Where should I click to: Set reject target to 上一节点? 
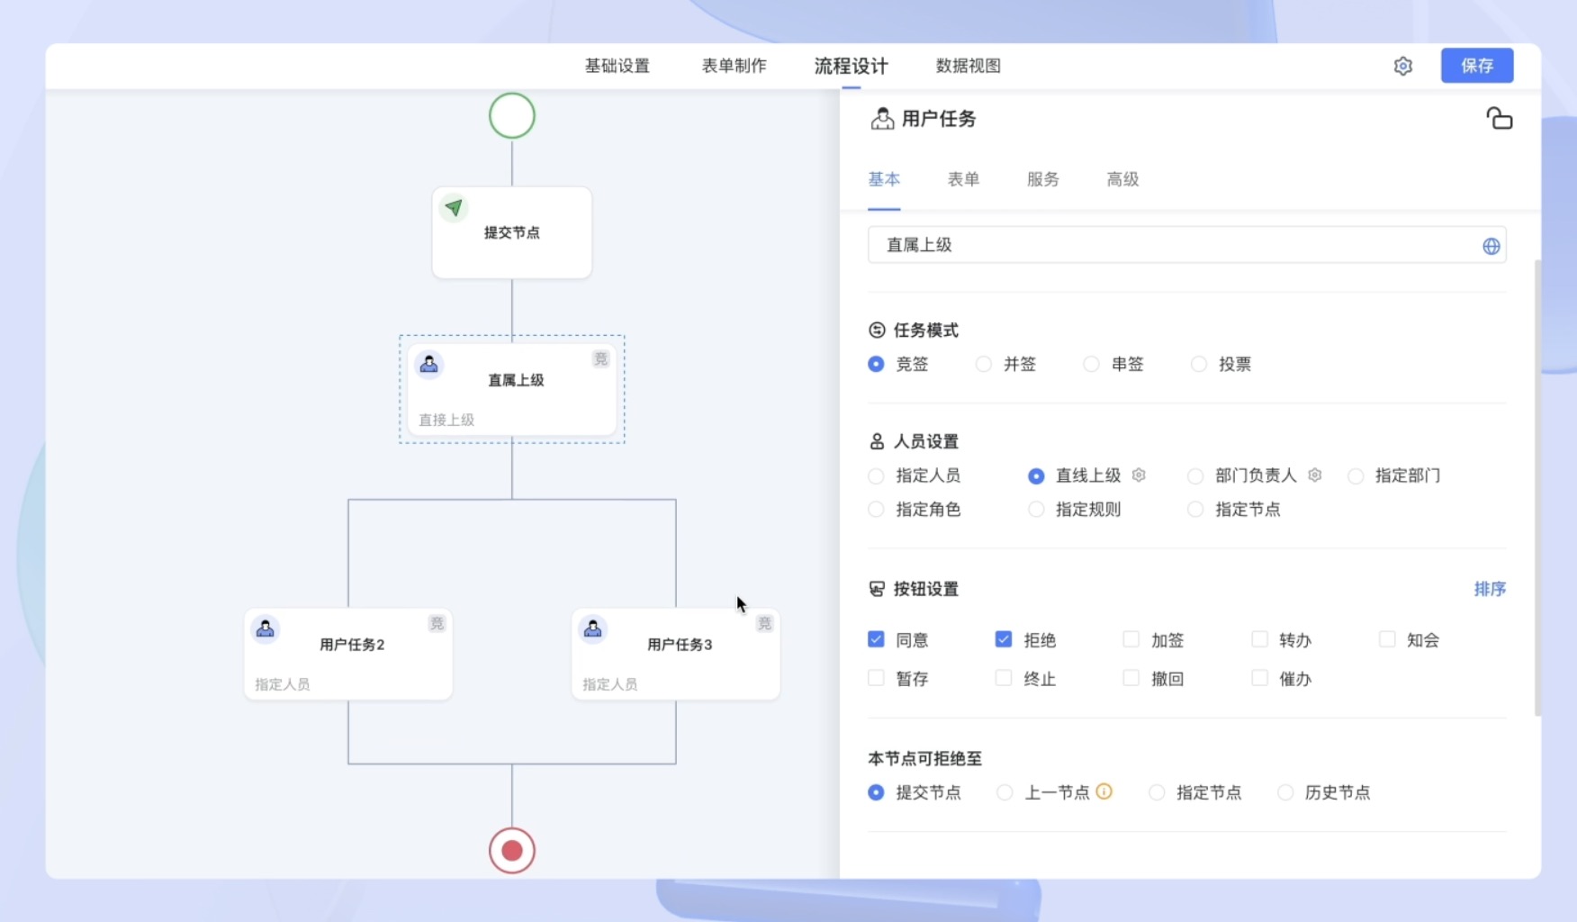pos(1005,792)
